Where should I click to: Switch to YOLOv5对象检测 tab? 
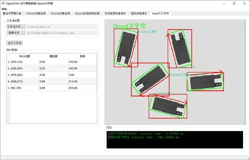click(x=36, y=13)
